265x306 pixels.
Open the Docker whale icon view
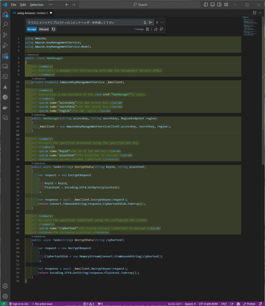[5, 107]
